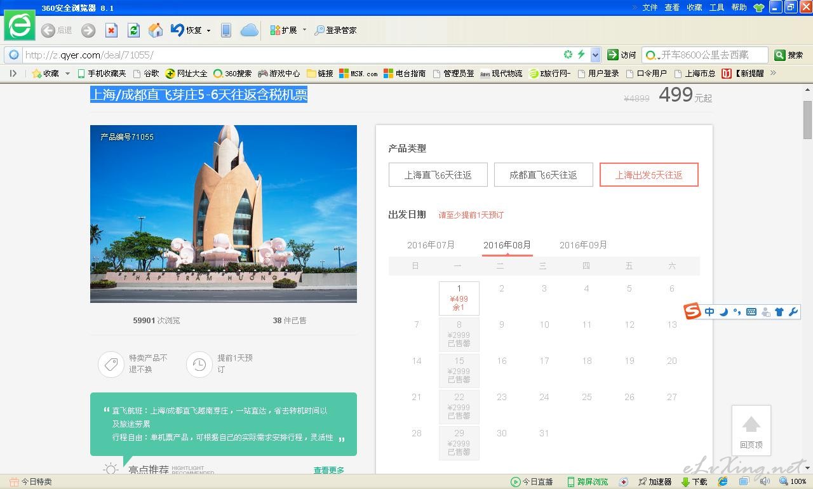Click the address bar URL field

click(x=292, y=55)
